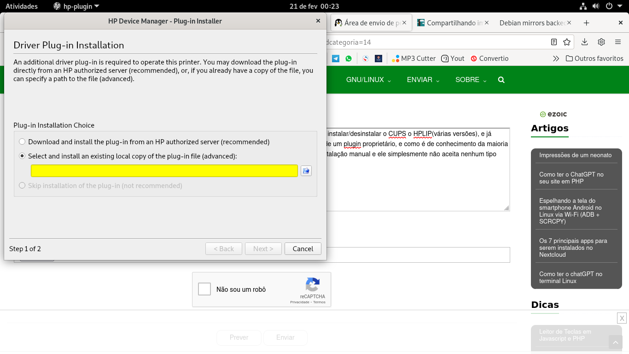This screenshot has width=629, height=354.
Task: Click the browse file folder icon
Action: tap(306, 171)
